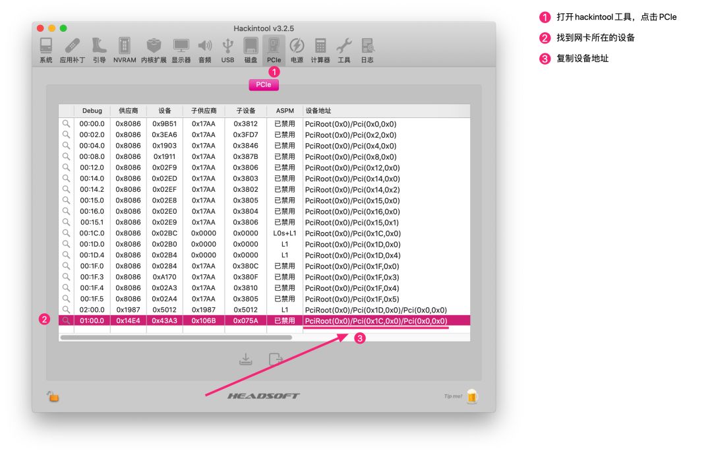Sort by the 子设备 column header

(246, 111)
